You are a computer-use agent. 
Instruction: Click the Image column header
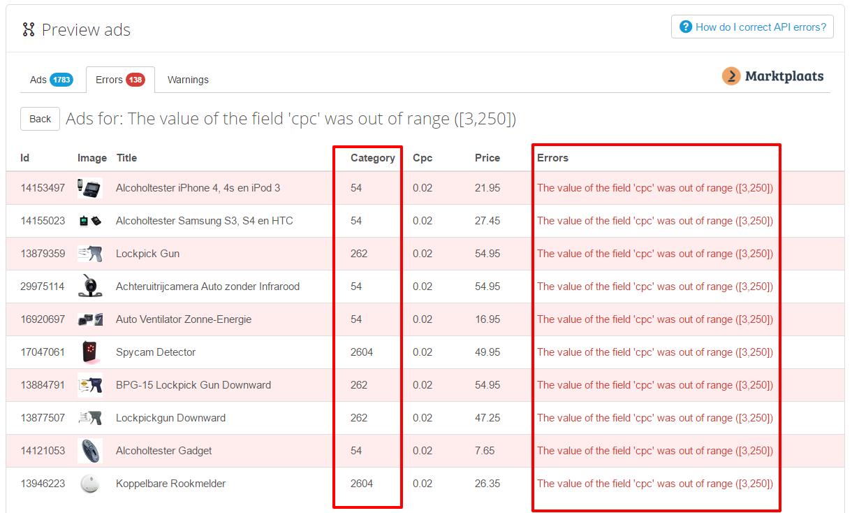[x=92, y=158]
